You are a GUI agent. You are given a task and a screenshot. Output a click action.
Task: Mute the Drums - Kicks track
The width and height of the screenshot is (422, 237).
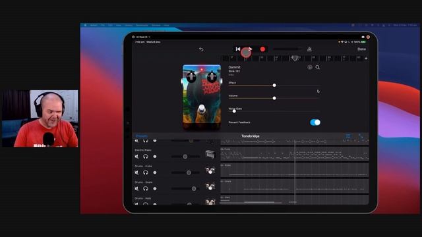pos(136,172)
